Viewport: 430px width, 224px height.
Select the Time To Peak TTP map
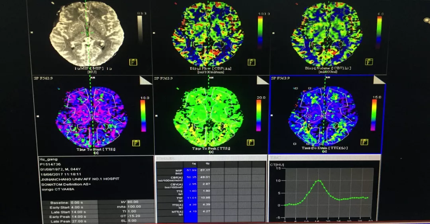[x=208, y=117]
